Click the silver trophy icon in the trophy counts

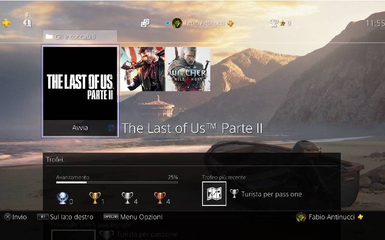point(128,198)
